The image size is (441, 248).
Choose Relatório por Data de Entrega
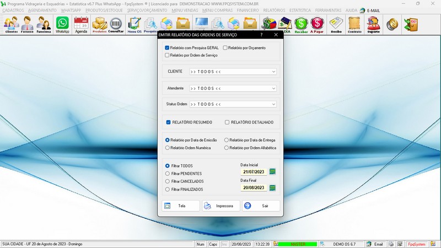point(226,141)
